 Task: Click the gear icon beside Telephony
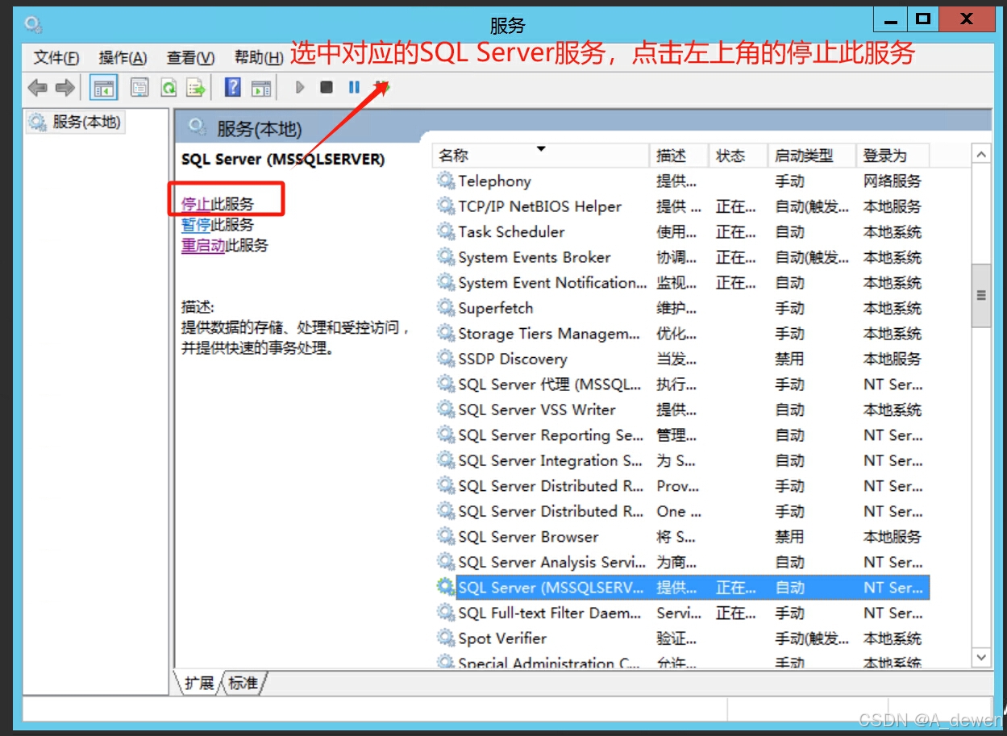click(x=446, y=181)
